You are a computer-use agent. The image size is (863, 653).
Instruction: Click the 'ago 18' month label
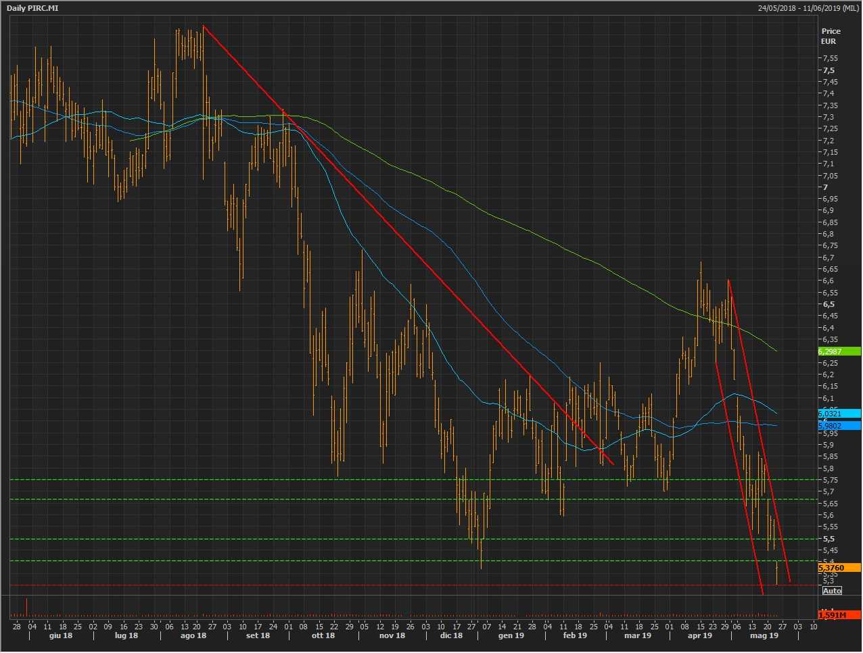193,635
